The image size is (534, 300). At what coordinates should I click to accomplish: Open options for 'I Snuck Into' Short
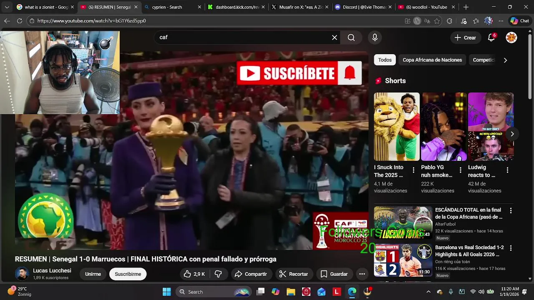pos(413,170)
